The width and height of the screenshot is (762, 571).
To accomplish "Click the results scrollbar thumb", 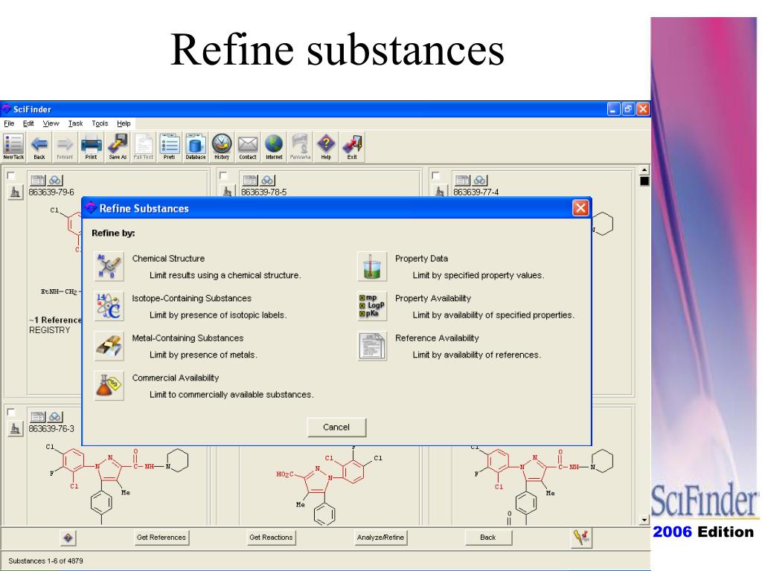I will [644, 181].
